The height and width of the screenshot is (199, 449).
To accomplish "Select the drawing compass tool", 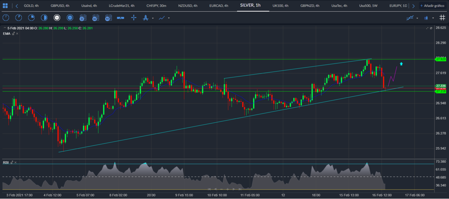I will [x=146, y=18].
